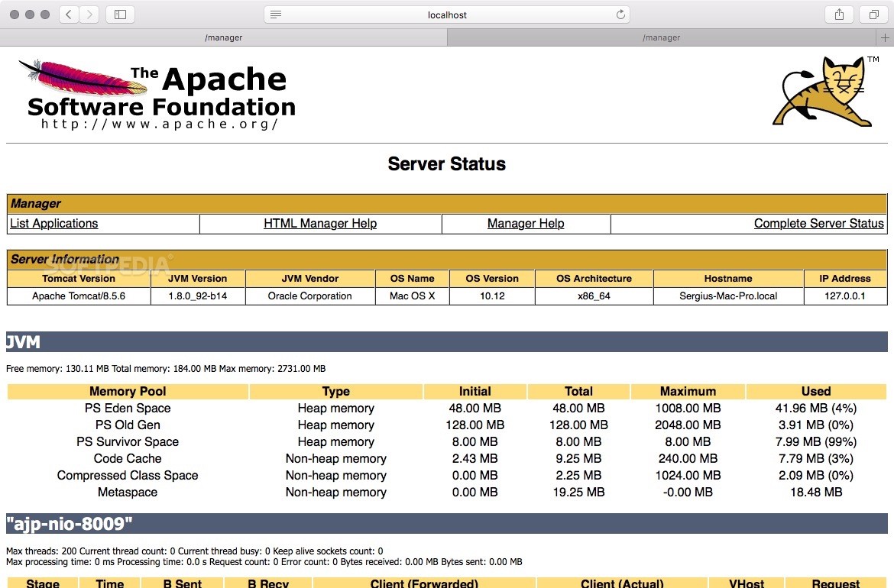Click the Maximum column header

tap(688, 392)
